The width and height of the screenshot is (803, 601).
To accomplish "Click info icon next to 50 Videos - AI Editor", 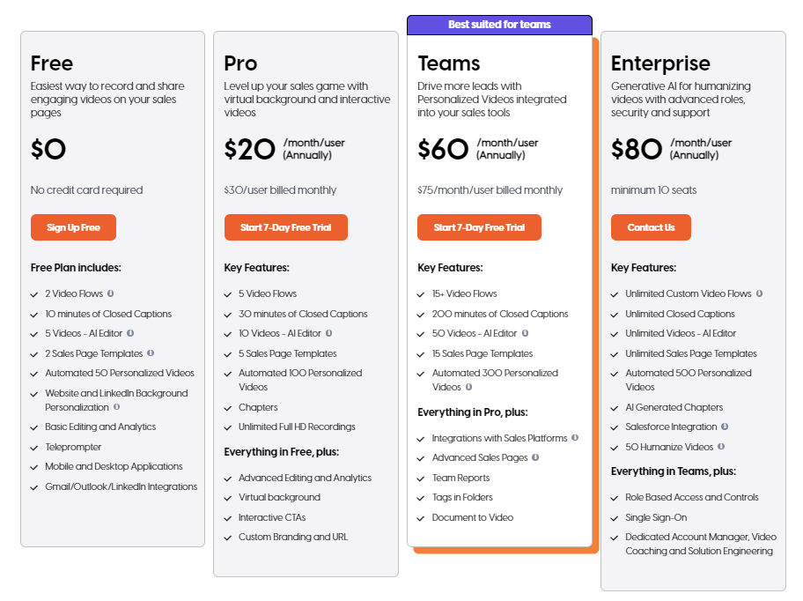I will click(x=525, y=333).
